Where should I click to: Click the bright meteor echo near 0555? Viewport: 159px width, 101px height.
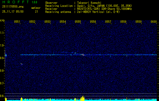[83, 55]
